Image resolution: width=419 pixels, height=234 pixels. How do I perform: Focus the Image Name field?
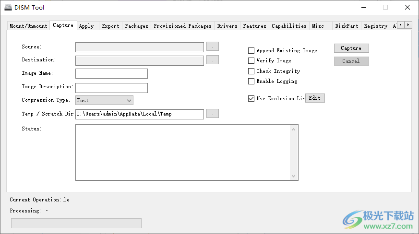[x=111, y=74]
